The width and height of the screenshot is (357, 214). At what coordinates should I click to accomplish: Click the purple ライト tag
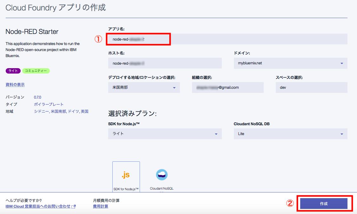pos(13,71)
